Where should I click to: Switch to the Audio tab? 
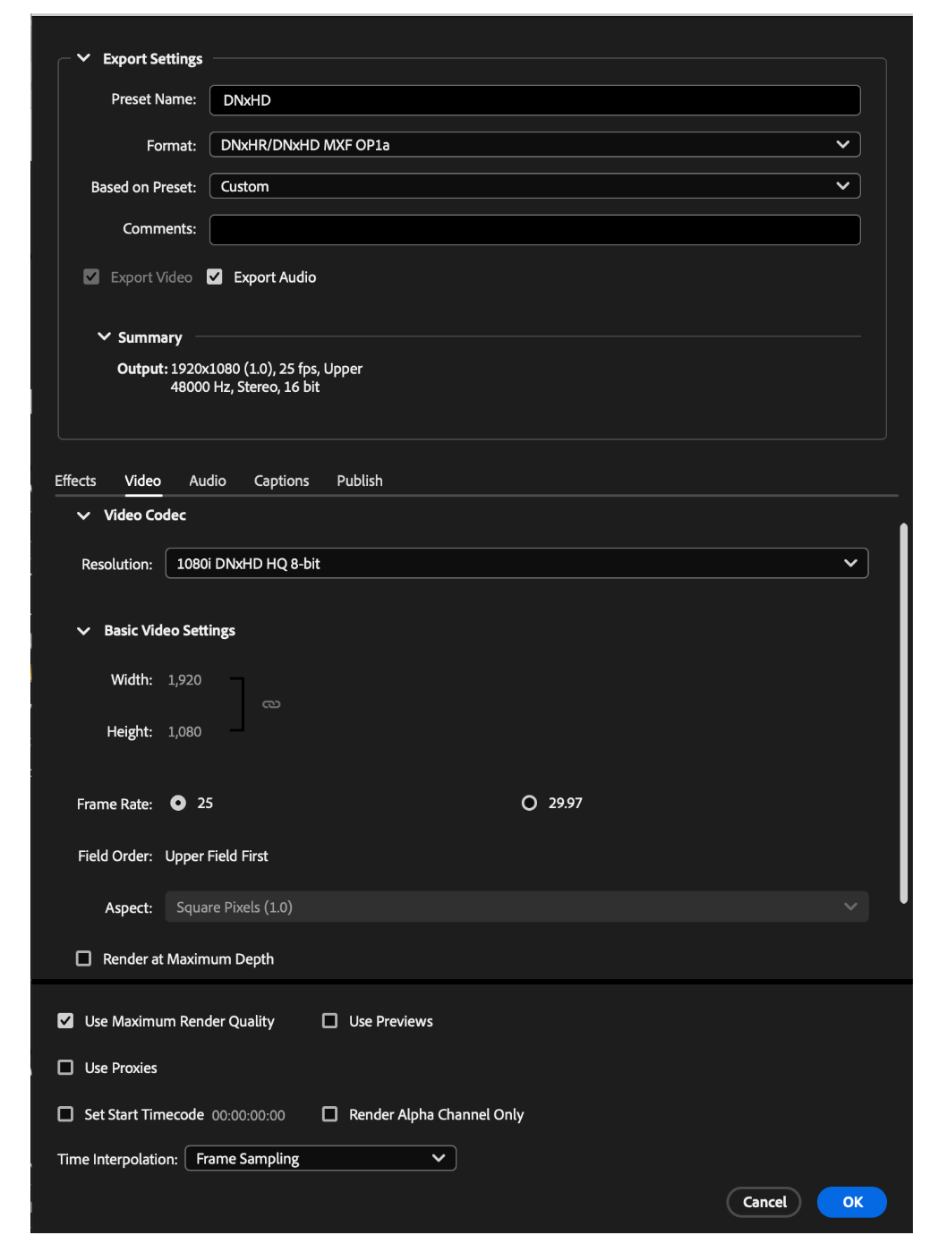(208, 481)
